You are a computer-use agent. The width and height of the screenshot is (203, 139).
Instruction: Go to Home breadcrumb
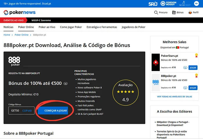[7, 35]
